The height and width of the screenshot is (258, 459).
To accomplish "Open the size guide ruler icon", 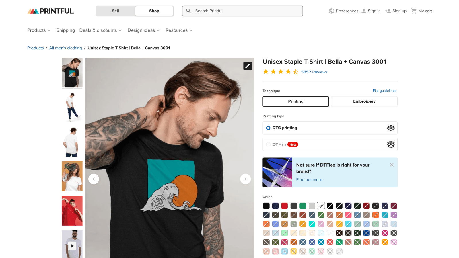I will (x=248, y=66).
